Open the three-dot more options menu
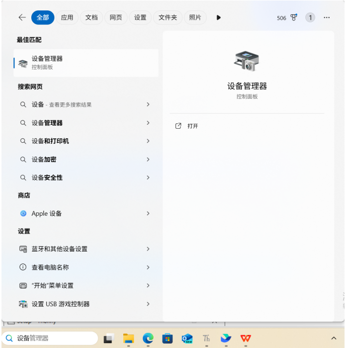 (x=327, y=17)
